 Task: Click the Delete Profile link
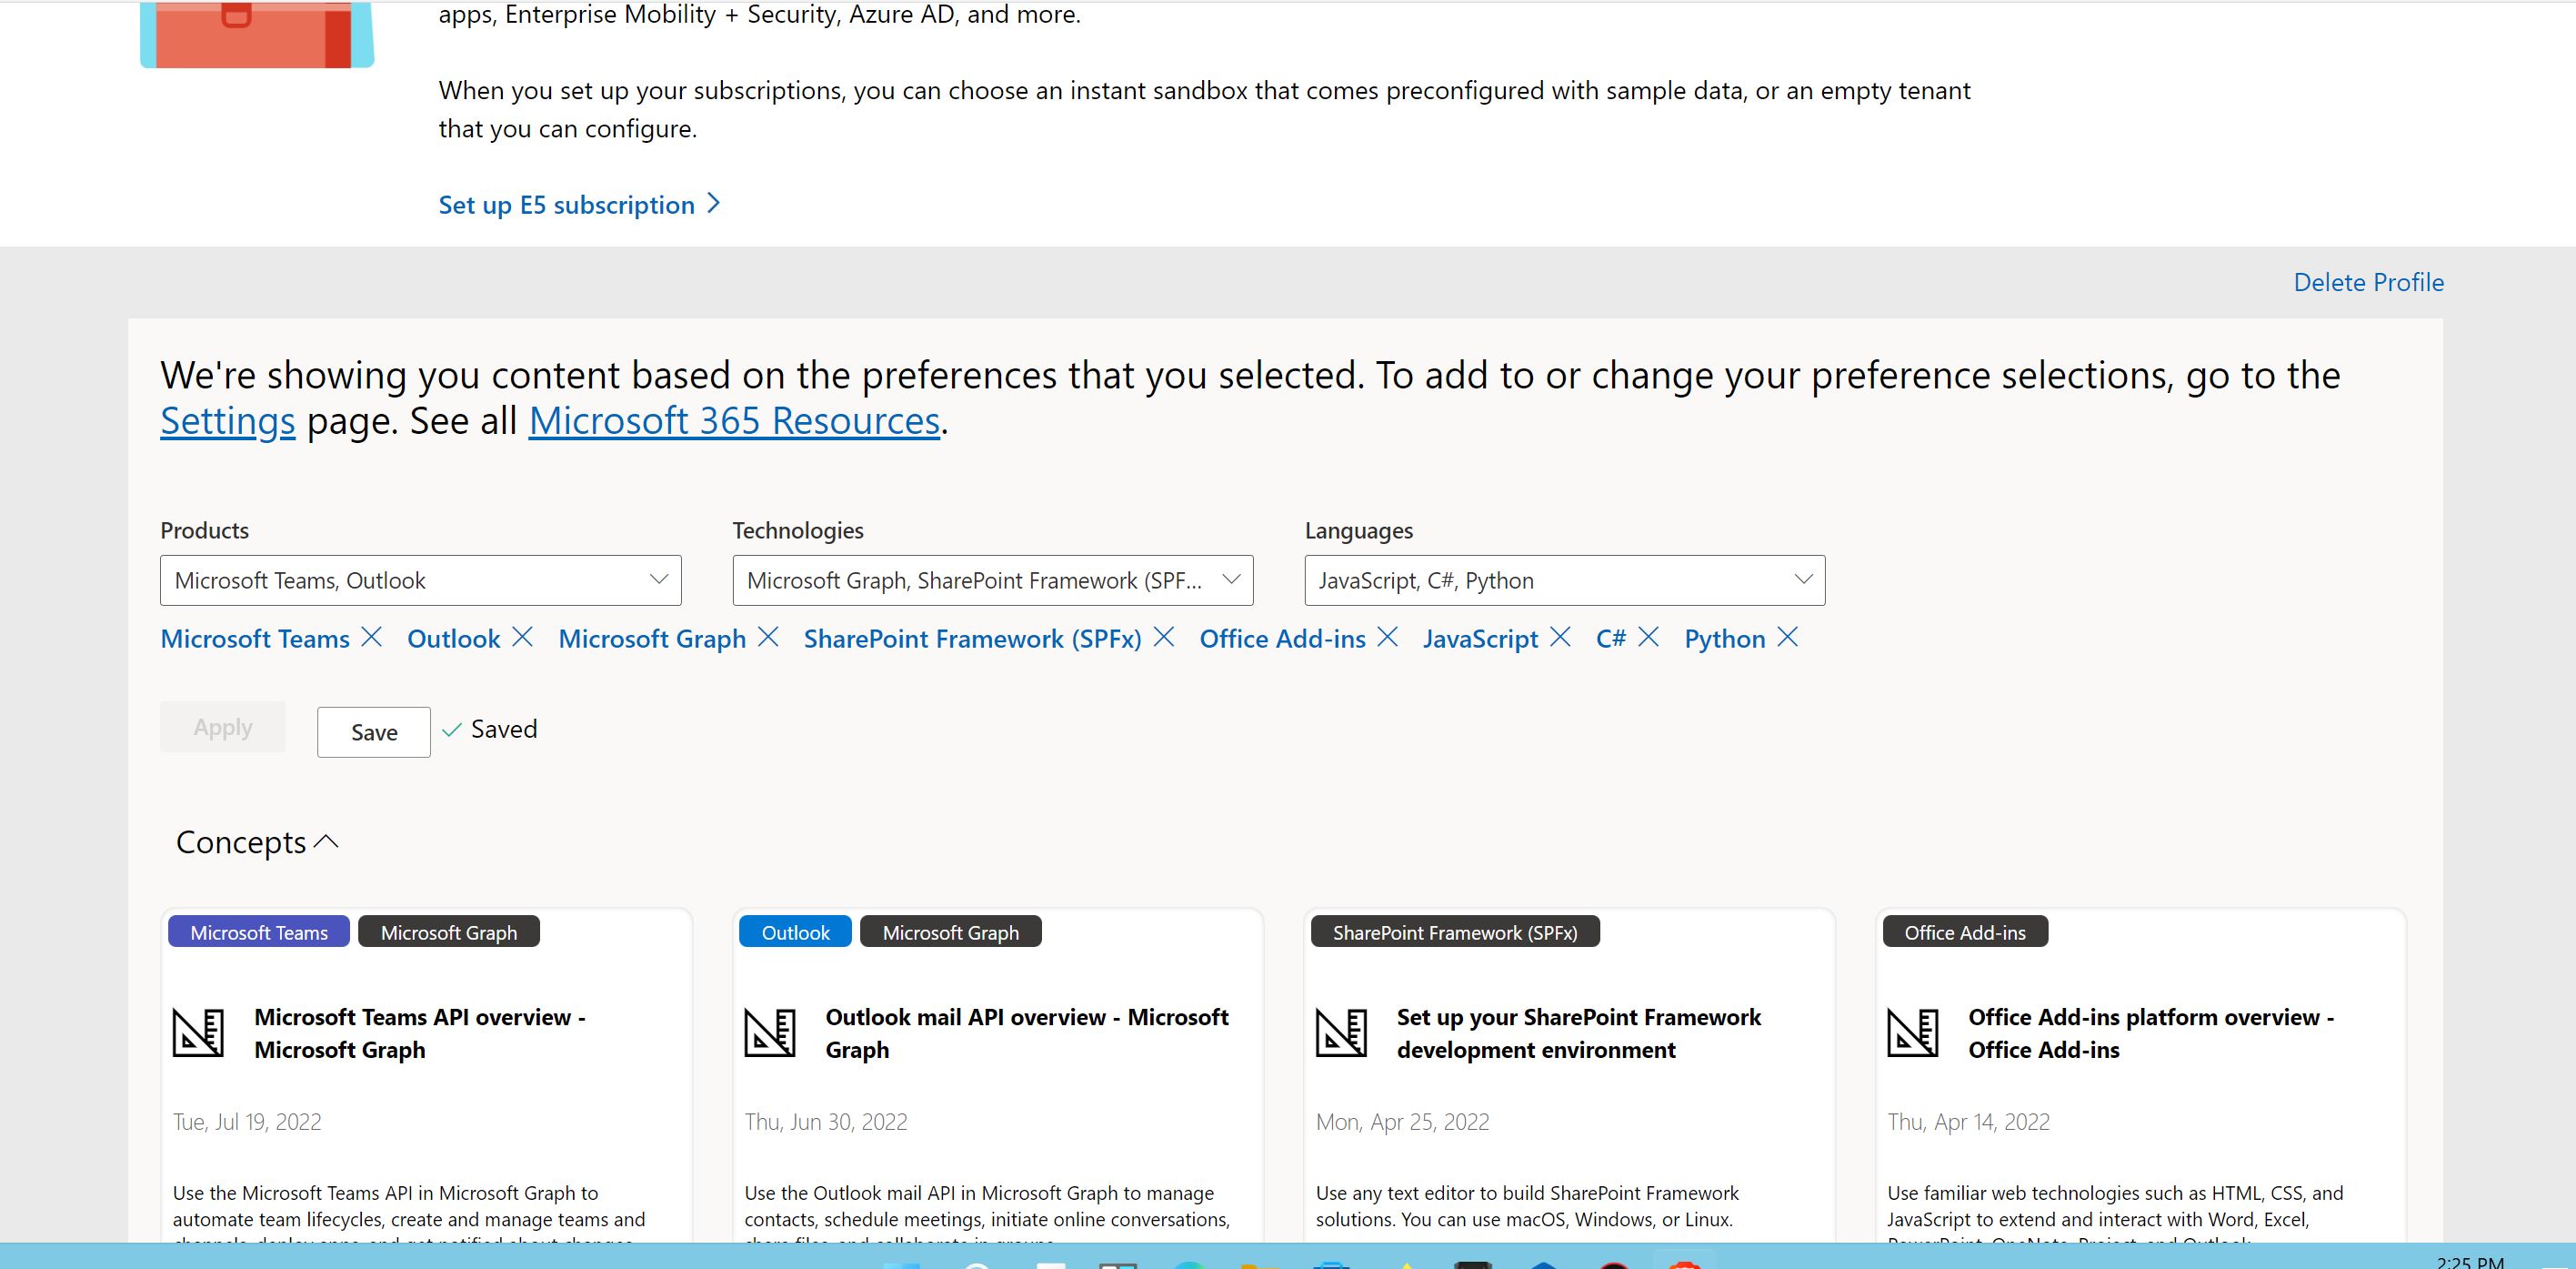point(2368,282)
